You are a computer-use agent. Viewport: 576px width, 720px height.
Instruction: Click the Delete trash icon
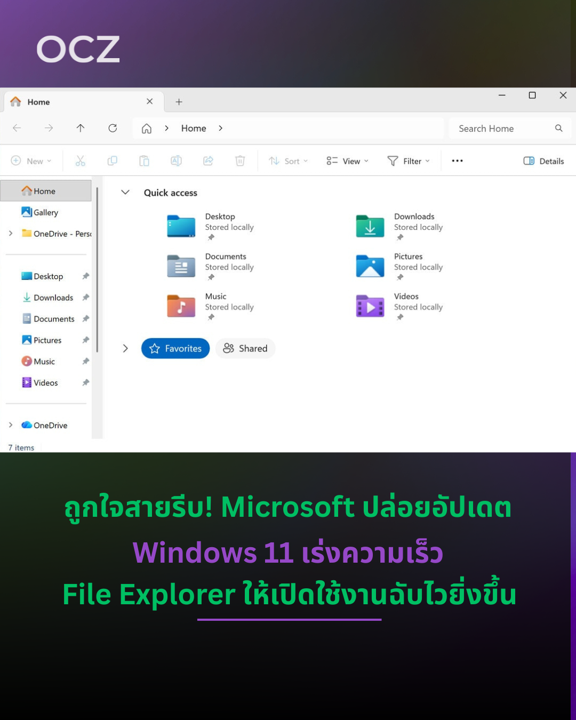coord(240,161)
